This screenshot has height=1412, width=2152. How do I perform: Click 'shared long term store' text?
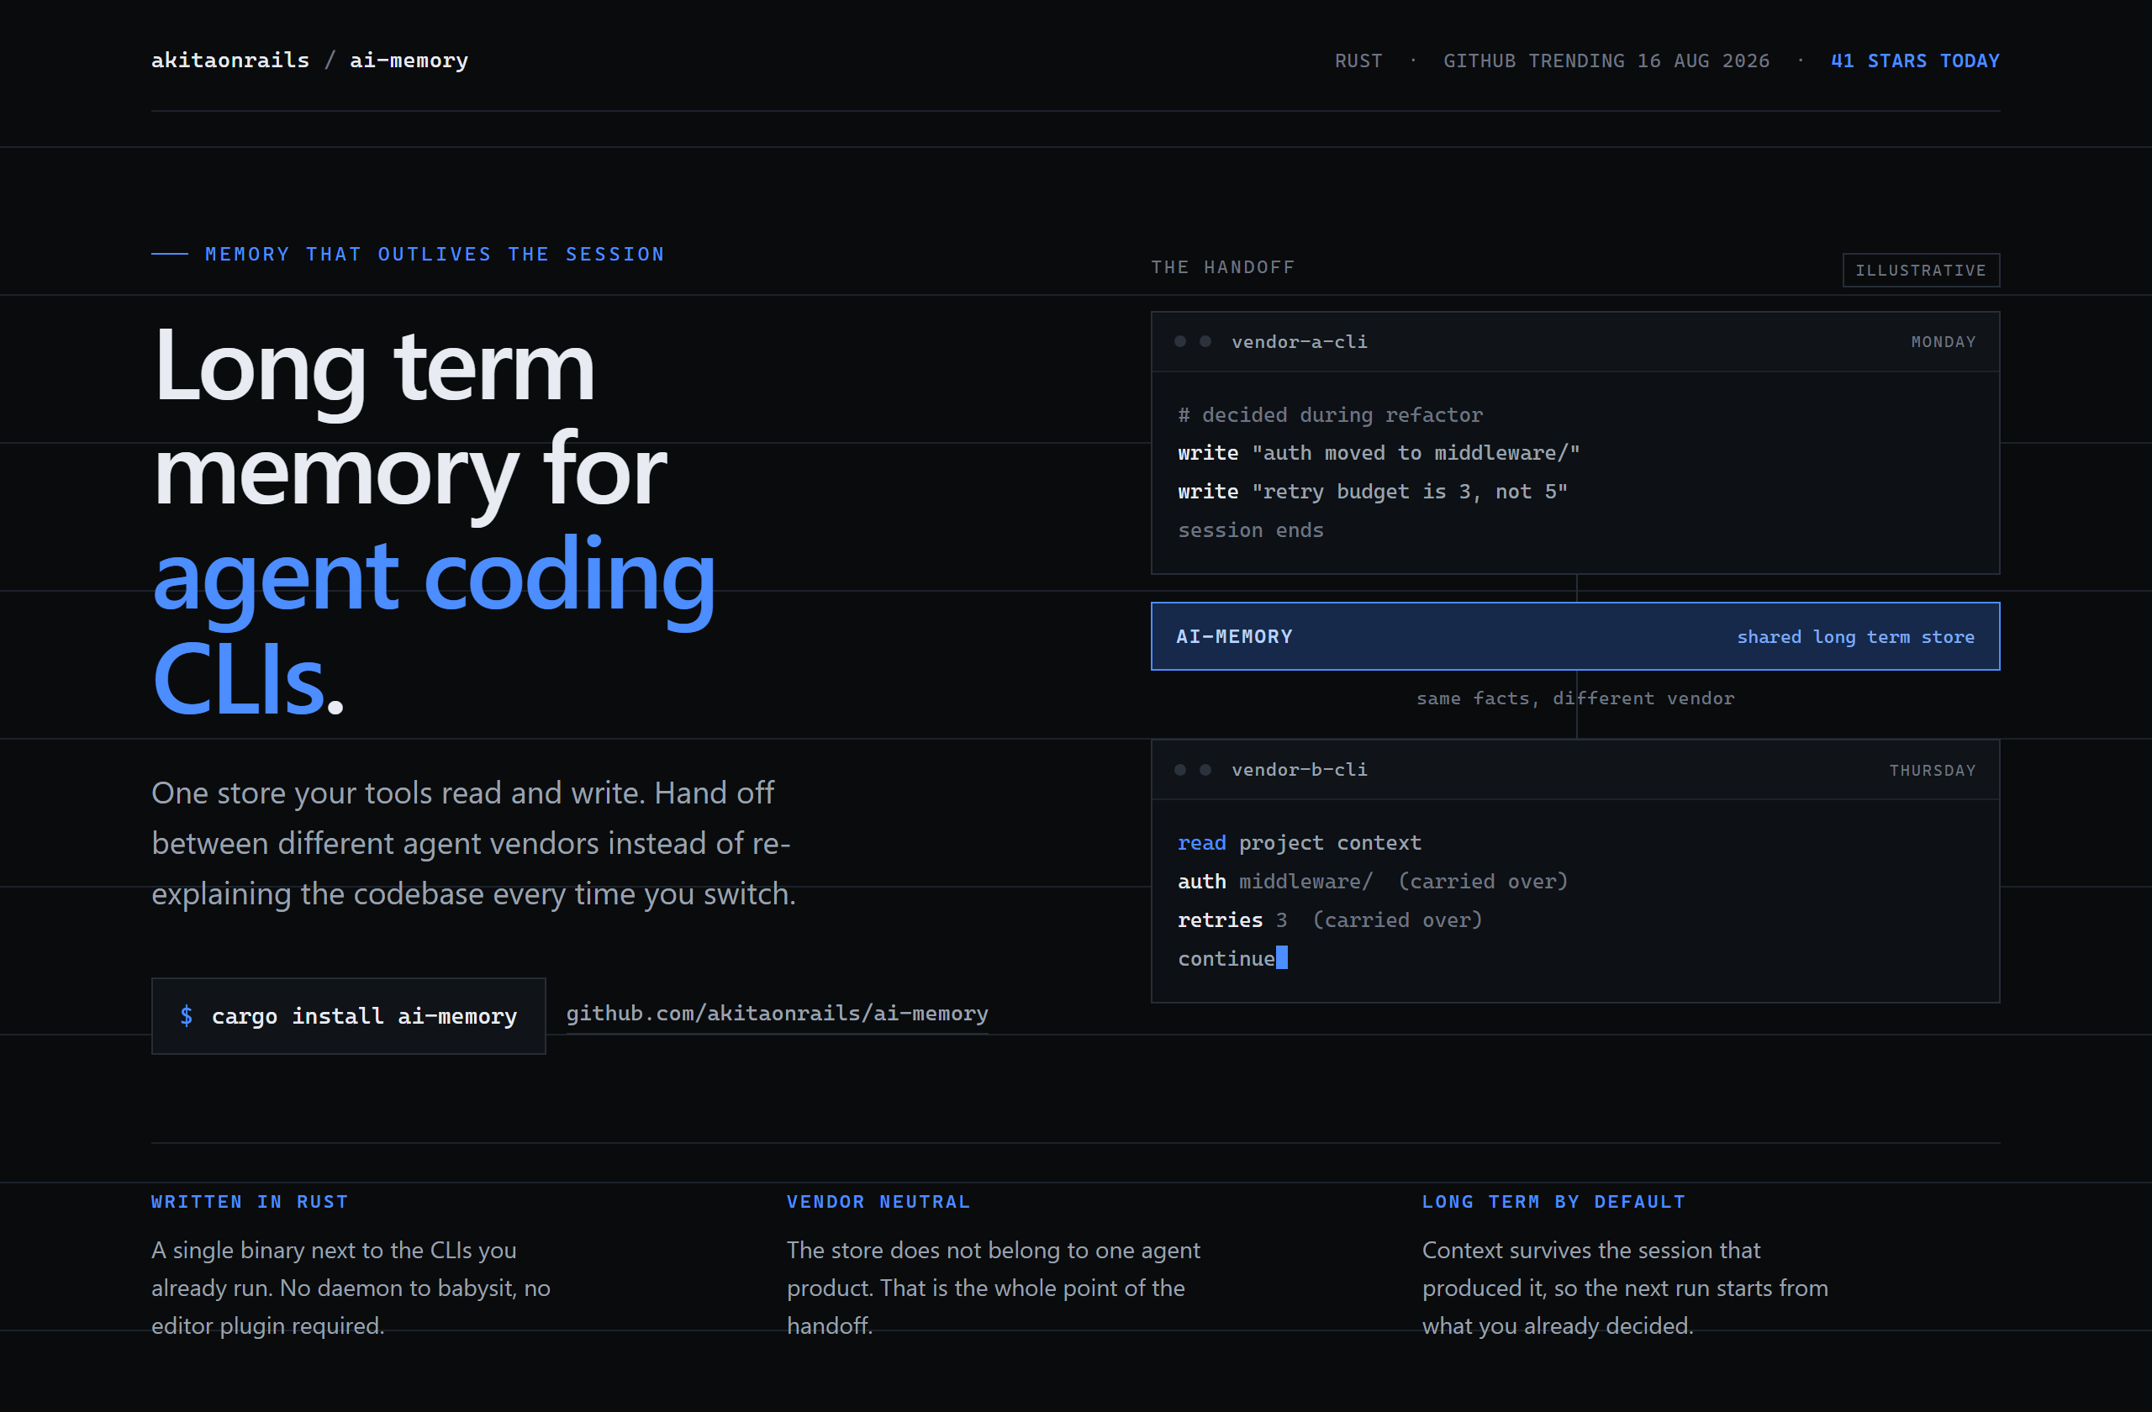(1855, 636)
